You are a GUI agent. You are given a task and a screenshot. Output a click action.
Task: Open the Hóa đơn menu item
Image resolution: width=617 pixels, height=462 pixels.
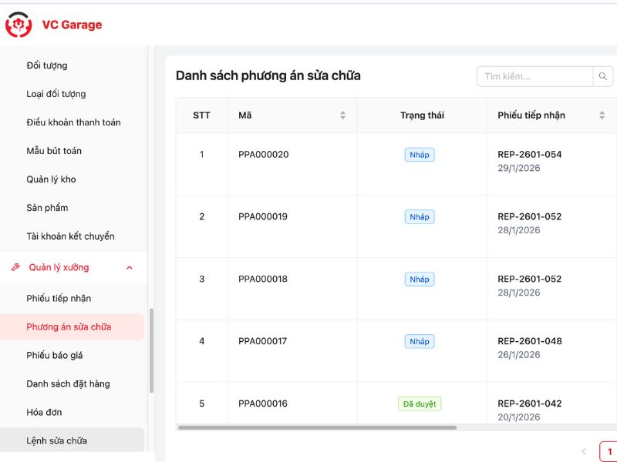pyautogui.click(x=44, y=412)
